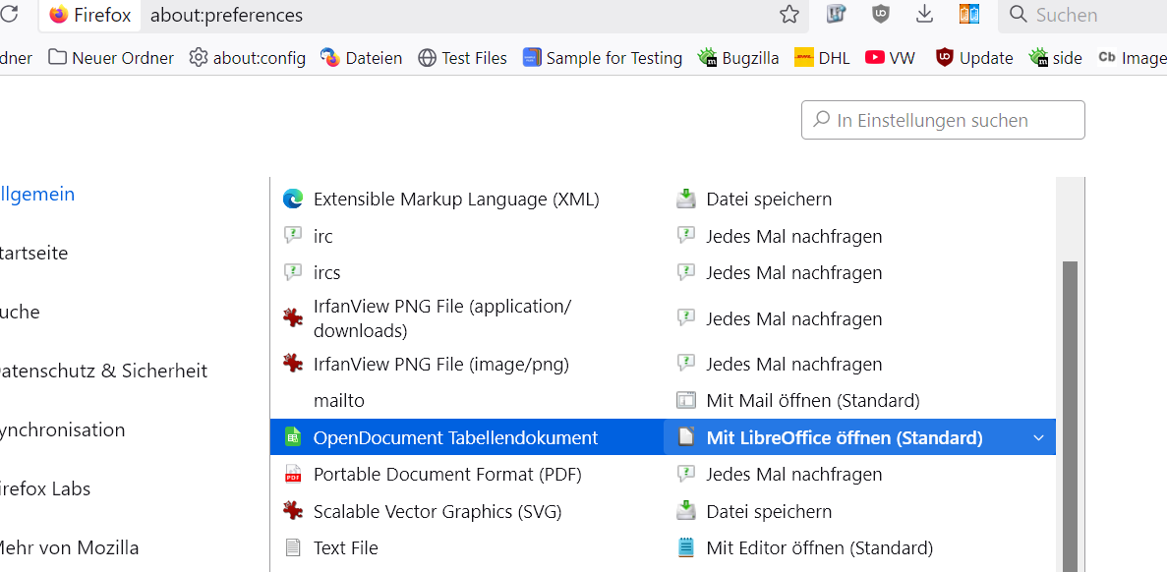Open the Bugzilla bookmark

pyautogui.click(x=737, y=58)
